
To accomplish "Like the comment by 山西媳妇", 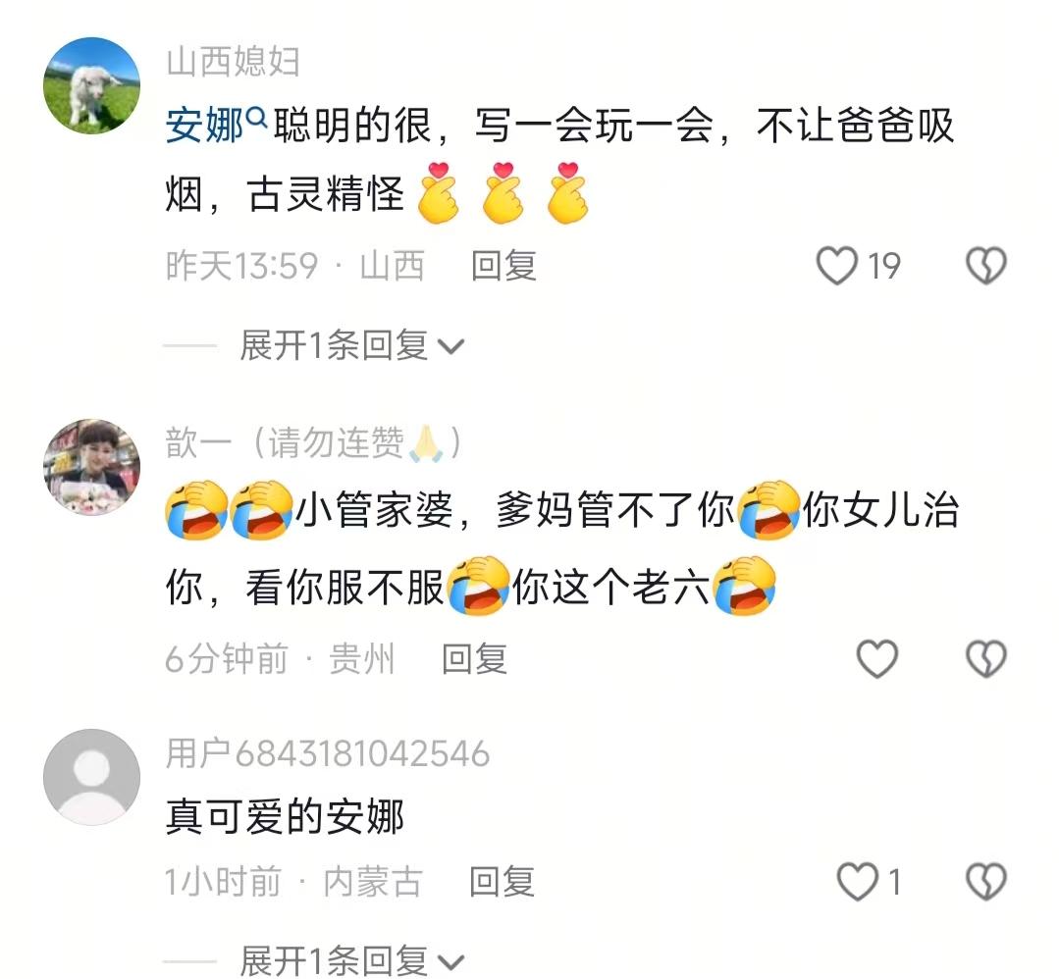I will point(837,265).
